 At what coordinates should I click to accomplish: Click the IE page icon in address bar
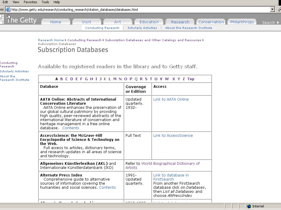(x=8, y=9)
